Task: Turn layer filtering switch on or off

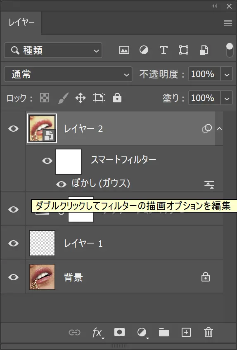Action: (230, 50)
